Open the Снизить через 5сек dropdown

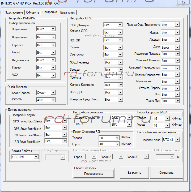121,118
